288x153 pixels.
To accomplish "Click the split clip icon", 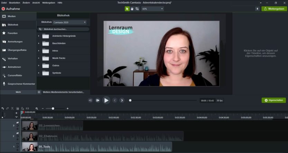I will point(27,109).
